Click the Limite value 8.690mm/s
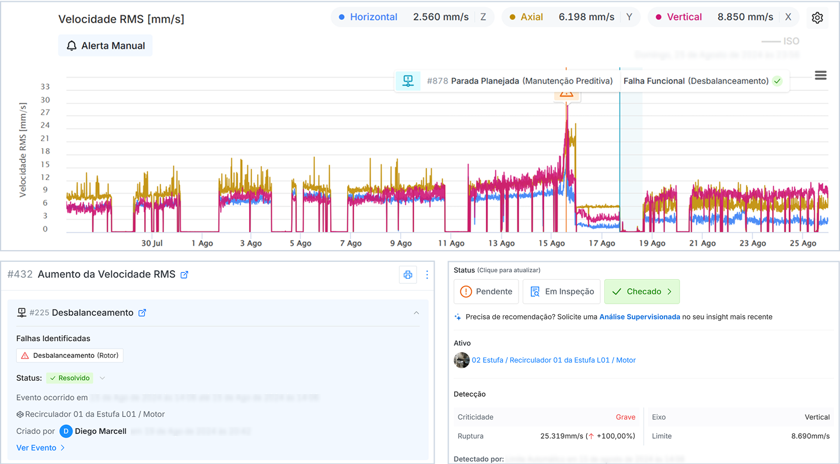Viewport: 840px width, 464px height. [x=810, y=436]
